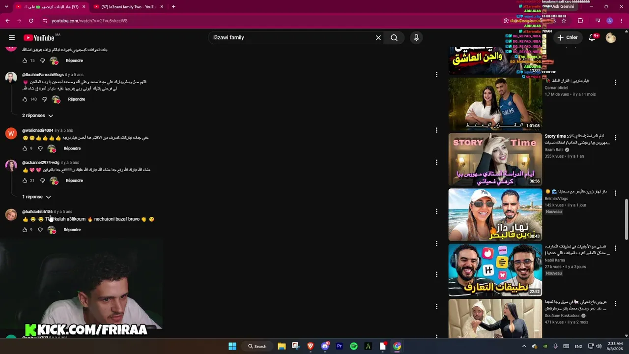Open Adobe Premiere Pro from taskbar
This screenshot has width=629, height=354.
point(339,346)
